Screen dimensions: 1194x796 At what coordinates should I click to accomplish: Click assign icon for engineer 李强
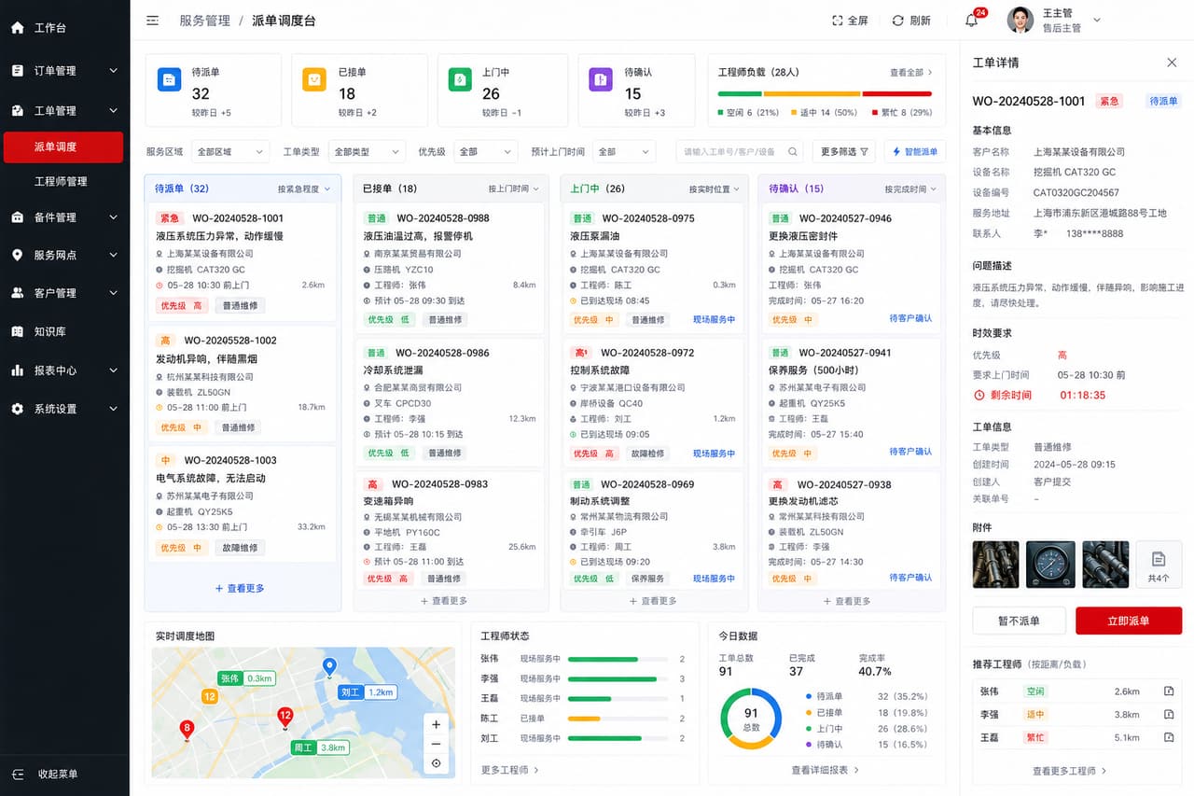1169,714
